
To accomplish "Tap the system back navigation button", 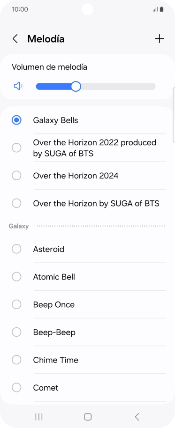I will pyautogui.click(x=137, y=417).
